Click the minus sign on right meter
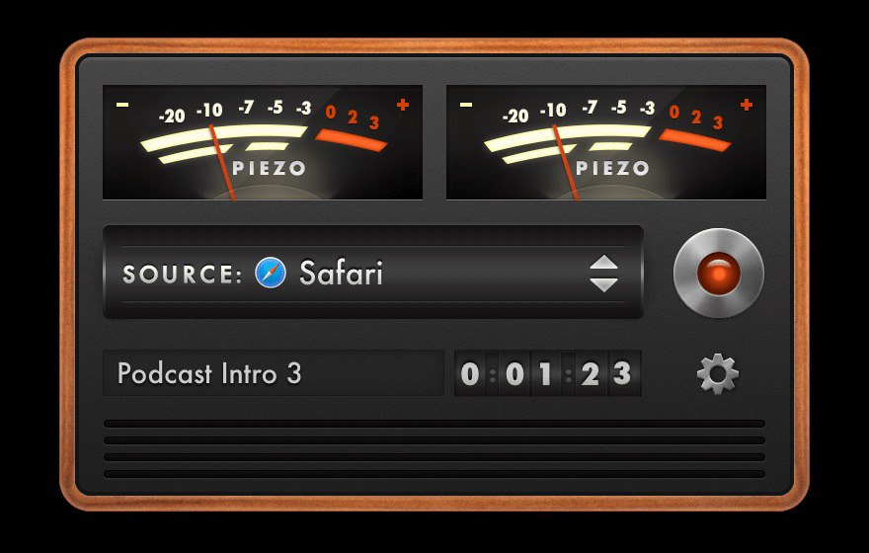This screenshot has width=869, height=553. click(466, 104)
